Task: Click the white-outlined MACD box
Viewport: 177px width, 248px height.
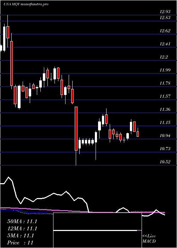Action: (97, 230)
